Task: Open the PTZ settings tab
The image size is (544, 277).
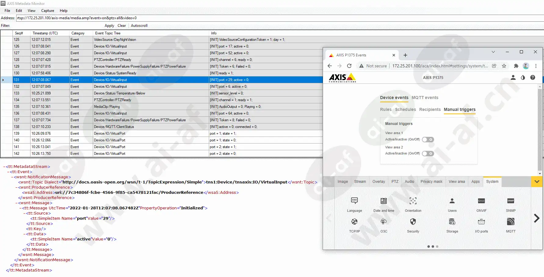Action: point(395,182)
